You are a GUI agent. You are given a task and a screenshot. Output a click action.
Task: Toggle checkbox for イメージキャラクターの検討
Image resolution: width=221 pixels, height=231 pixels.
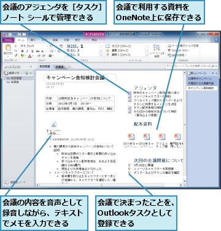[x=130, y=96]
